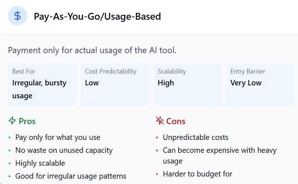Select 'Pay only for what you use'
This screenshot has height=184, width=298.
coord(58,137)
